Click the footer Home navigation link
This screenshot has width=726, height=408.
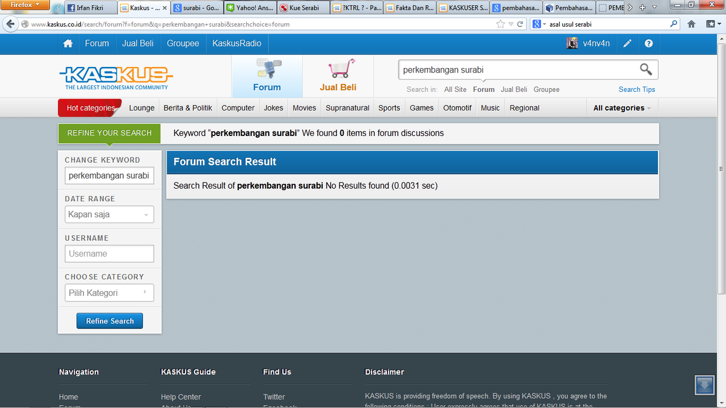(69, 397)
